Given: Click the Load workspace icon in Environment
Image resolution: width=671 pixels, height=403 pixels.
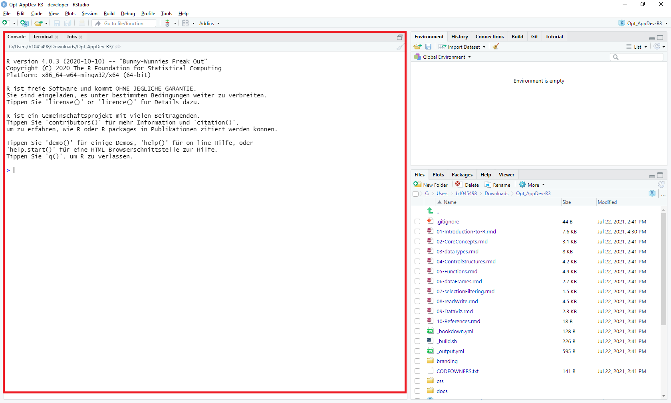Looking at the screenshot, I should 418,47.
